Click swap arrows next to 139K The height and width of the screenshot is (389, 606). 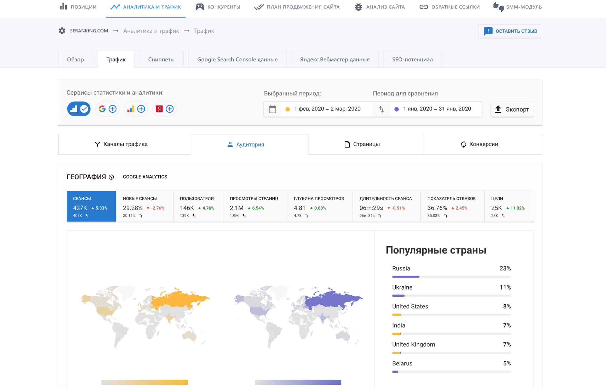(194, 216)
